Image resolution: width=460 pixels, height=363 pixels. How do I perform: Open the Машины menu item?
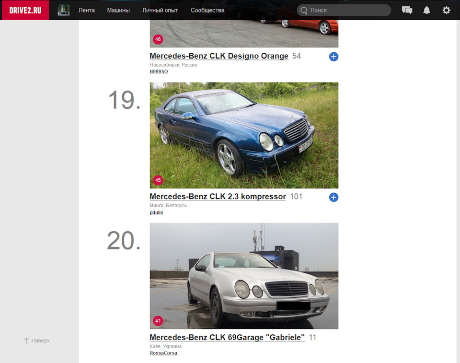(118, 10)
